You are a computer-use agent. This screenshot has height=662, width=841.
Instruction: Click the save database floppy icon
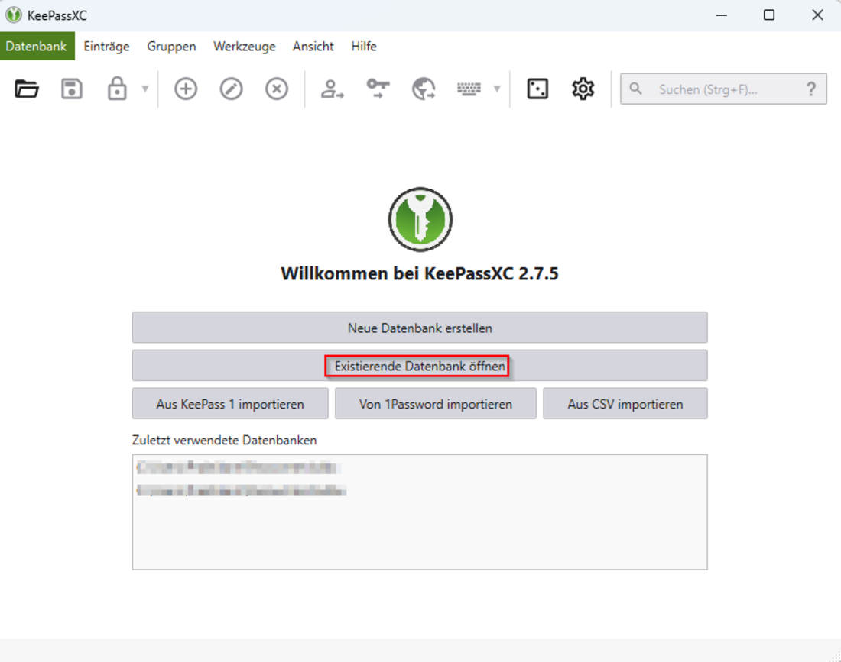pos(71,89)
